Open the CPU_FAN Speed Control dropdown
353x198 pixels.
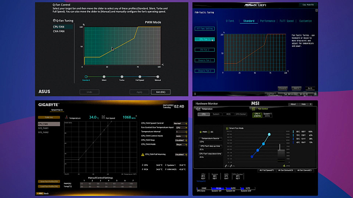[181, 123]
